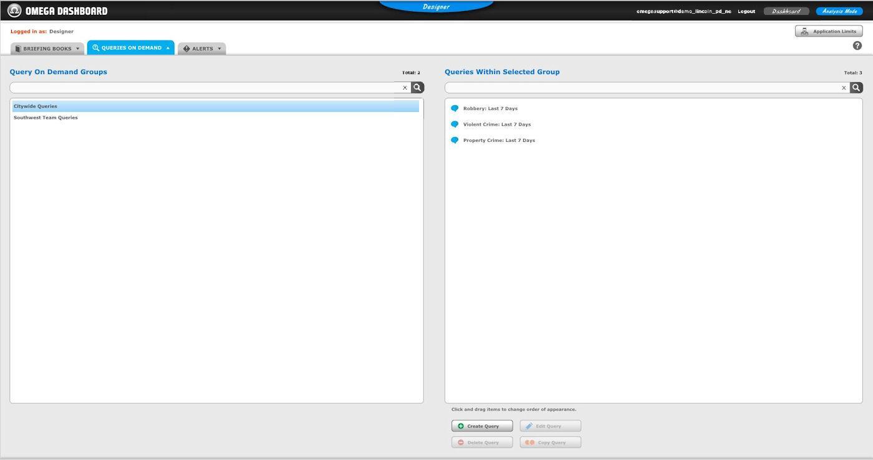Viewport: 873px width, 460px height.
Task: Switch to Analysis Mode
Action: (839, 11)
